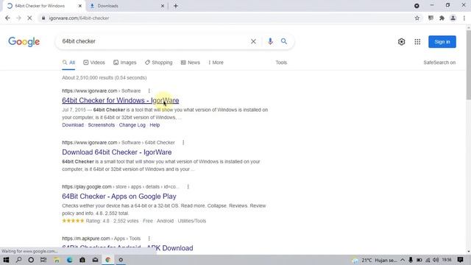The width and height of the screenshot is (471, 265).
Task: Open File Explorer from taskbar
Action: click(x=57, y=260)
